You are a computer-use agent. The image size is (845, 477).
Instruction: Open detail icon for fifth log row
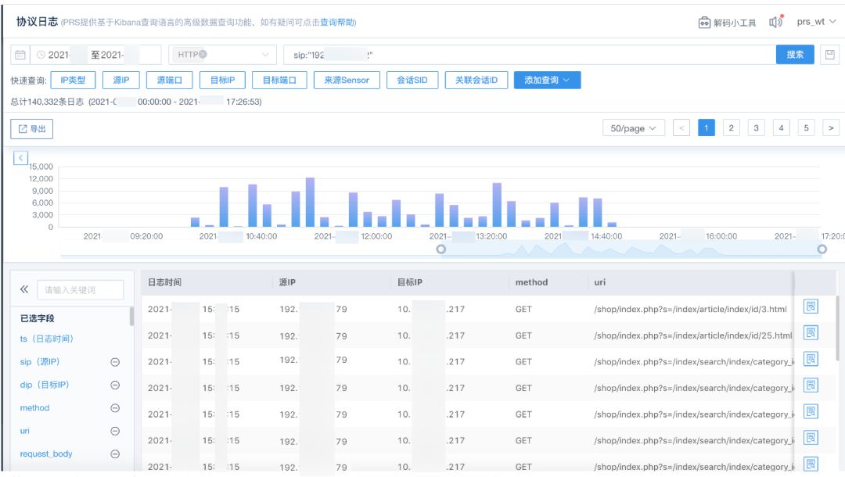pos(811,412)
